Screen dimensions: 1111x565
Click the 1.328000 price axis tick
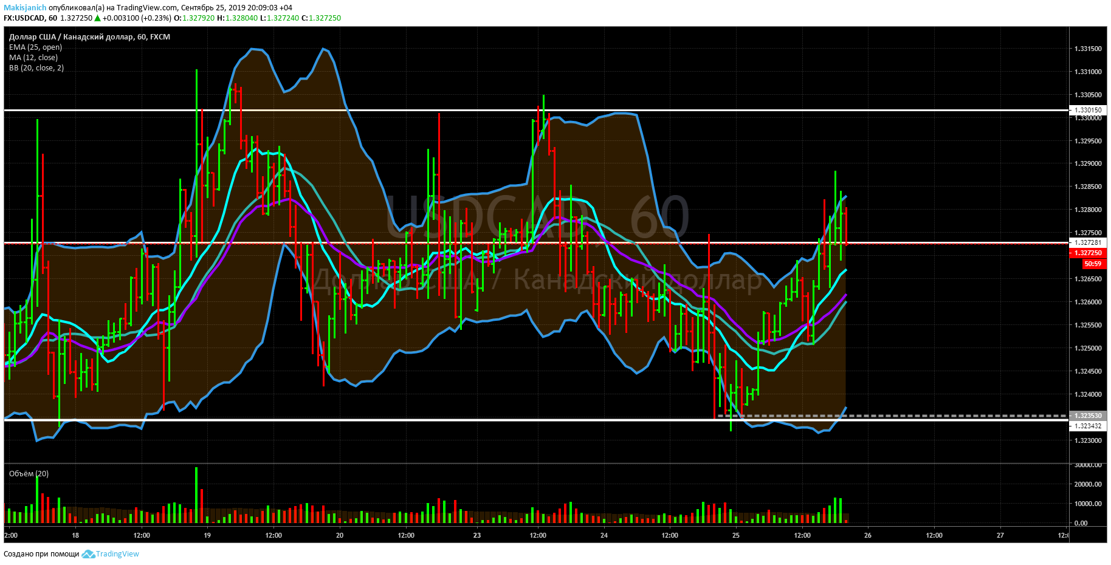[x=1088, y=210]
